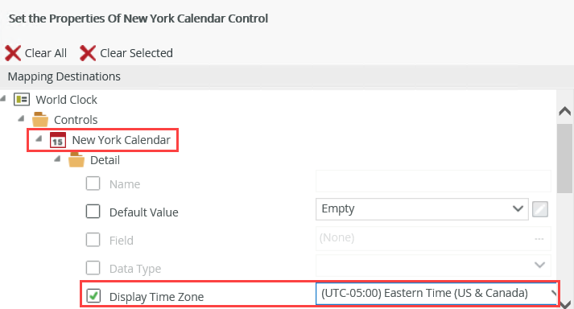Collapse the World Clock tree node
Image resolution: width=574 pixels, height=309 pixels.
coord(3,98)
